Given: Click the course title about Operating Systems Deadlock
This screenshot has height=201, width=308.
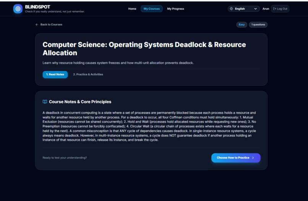Looking at the screenshot, I should (x=144, y=49).
